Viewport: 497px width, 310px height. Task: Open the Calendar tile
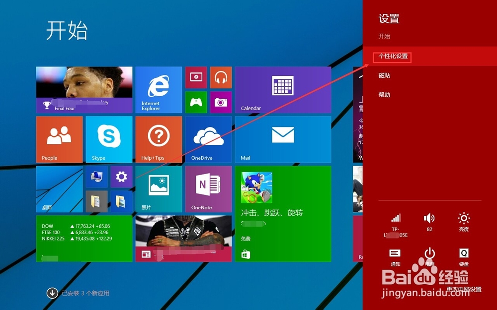[x=282, y=89]
